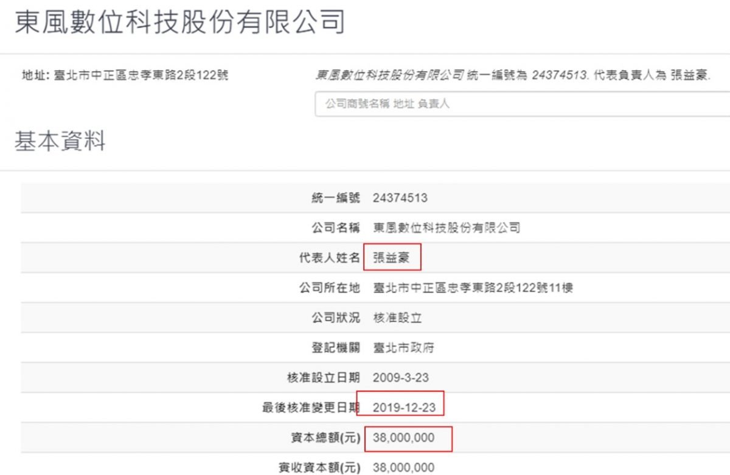
Task: Click the 代表人姓名 label
Action: click(329, 258)
